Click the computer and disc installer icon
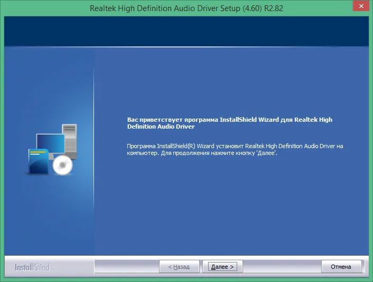Screen dimensions: 373x282 point(51,150)
